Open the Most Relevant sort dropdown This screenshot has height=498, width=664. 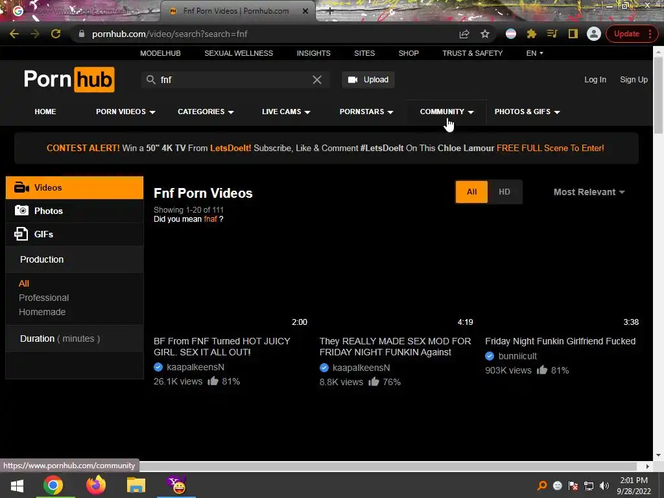tap(589, 192)
